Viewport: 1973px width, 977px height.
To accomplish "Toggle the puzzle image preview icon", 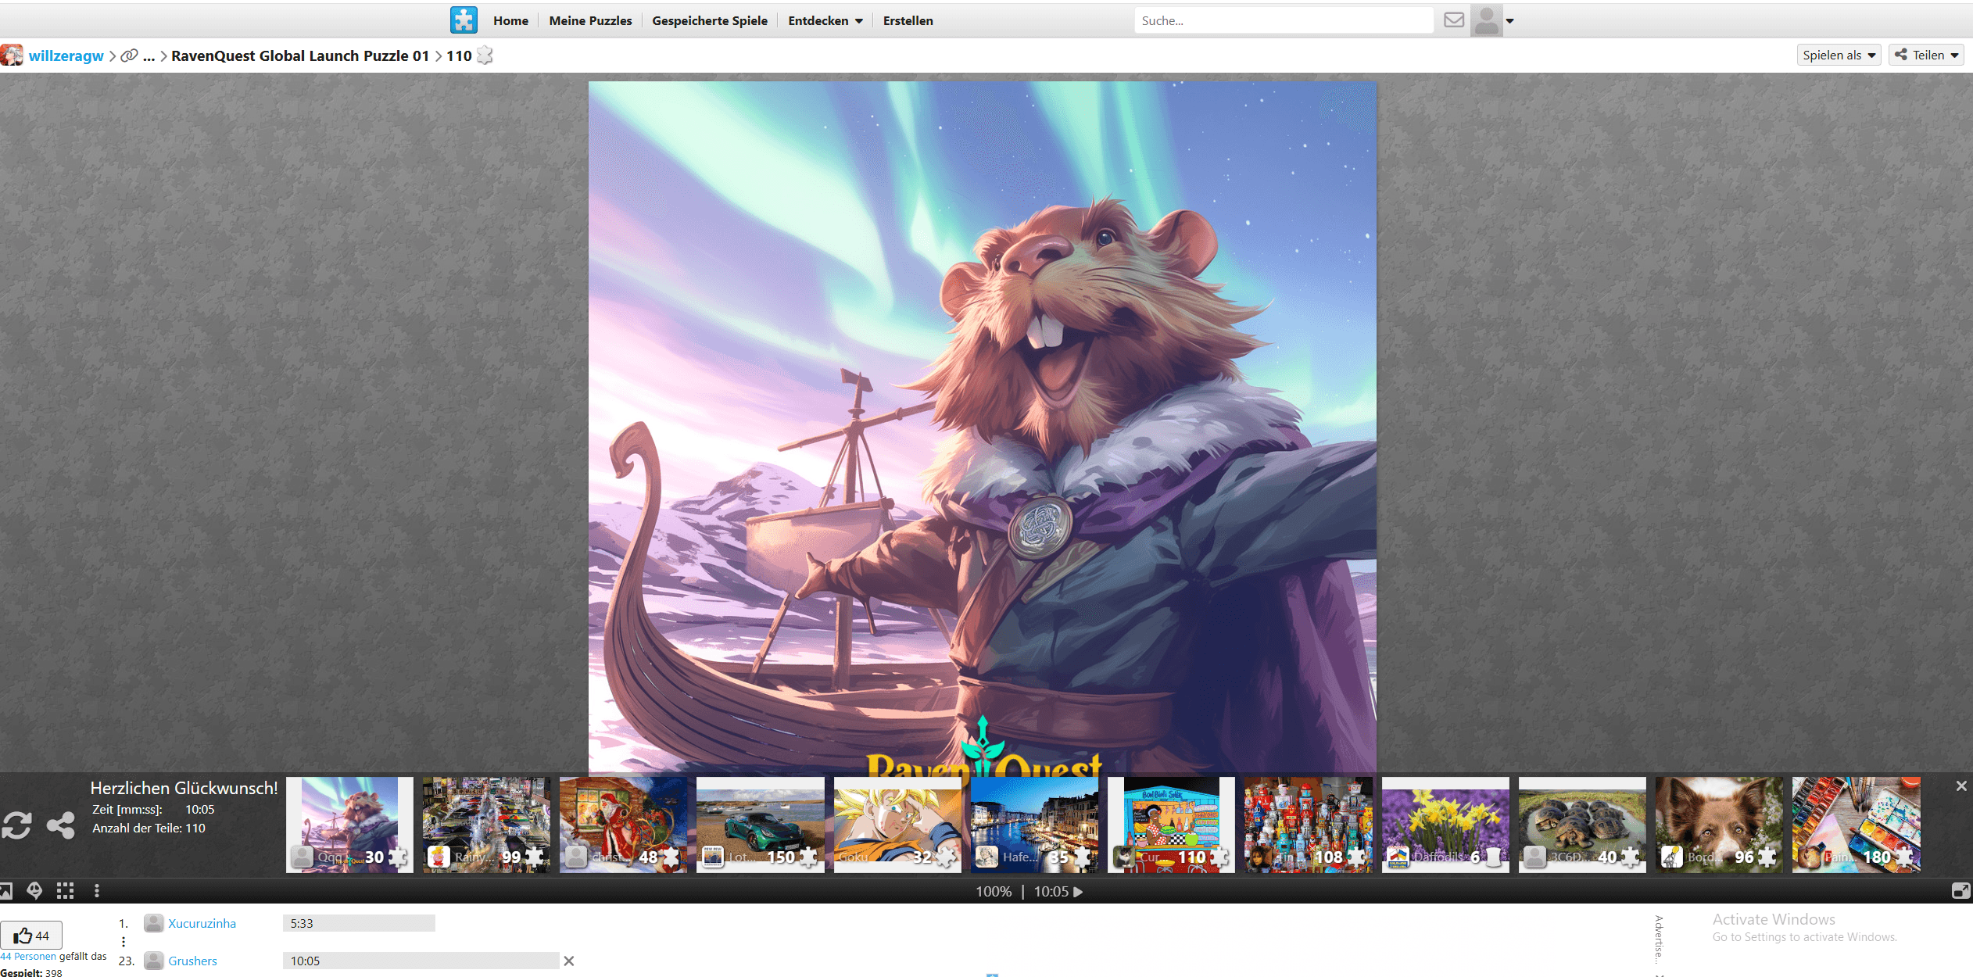I will click(x=6, y=890).
